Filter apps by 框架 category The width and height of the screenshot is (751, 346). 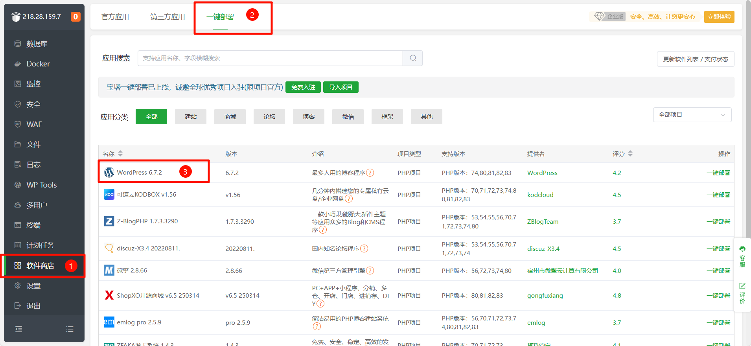387,117
